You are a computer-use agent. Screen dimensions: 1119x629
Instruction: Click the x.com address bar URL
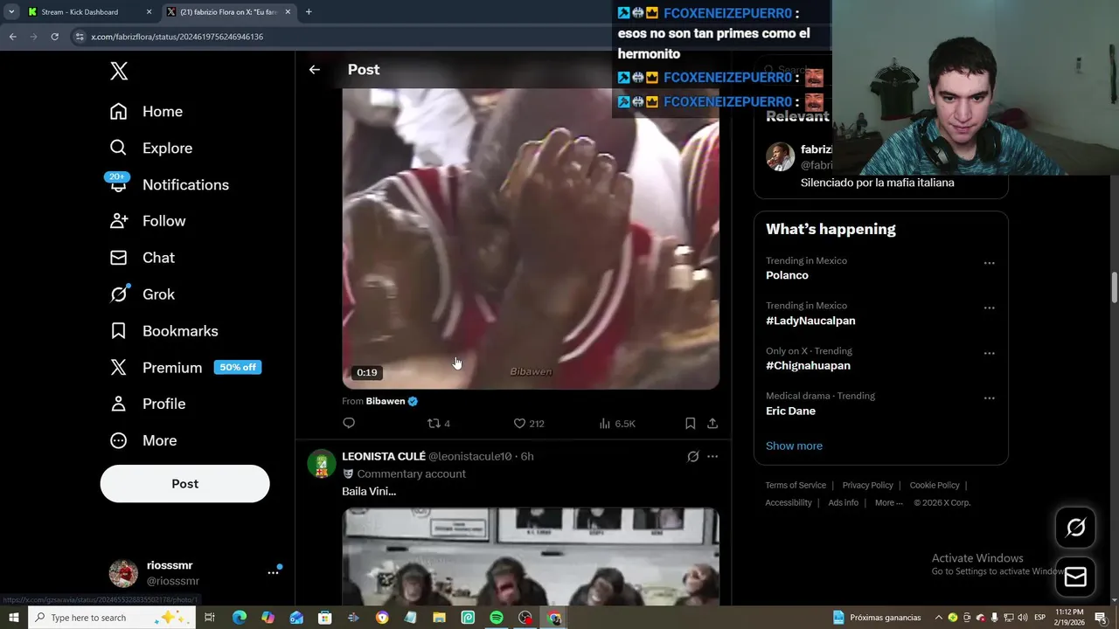click(x=177, y=37)
